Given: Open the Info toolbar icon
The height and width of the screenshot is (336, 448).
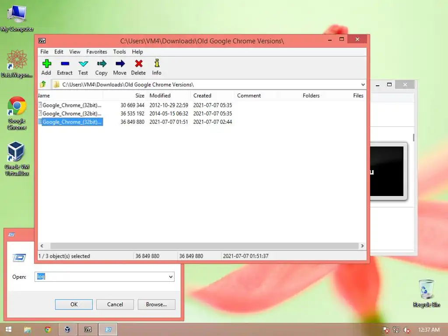Looking at the screenshot, I should [157, 67].
